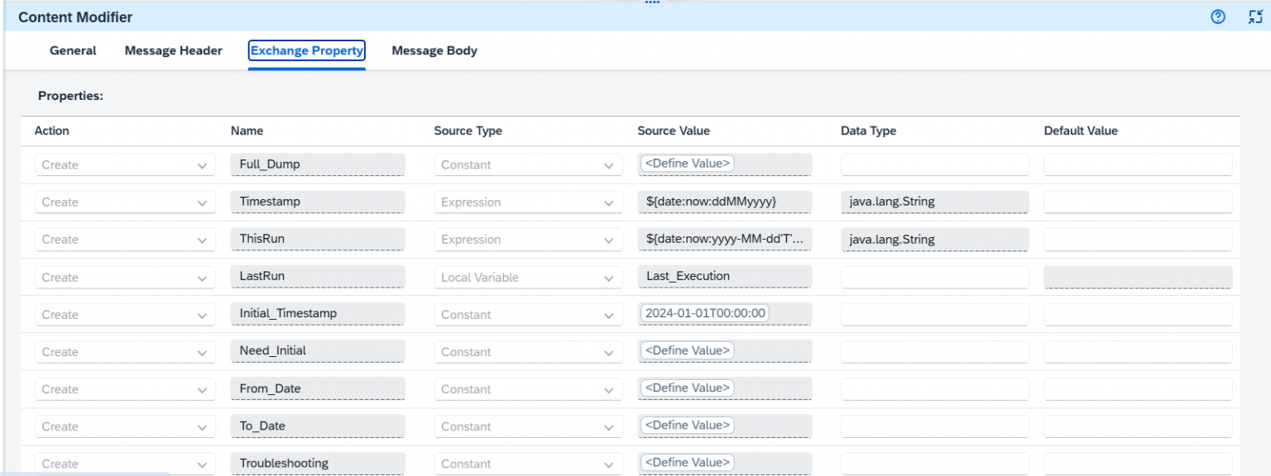1271x476 pixels.
Task: Return to the Exchange Property tab
Action: point(306,50)
